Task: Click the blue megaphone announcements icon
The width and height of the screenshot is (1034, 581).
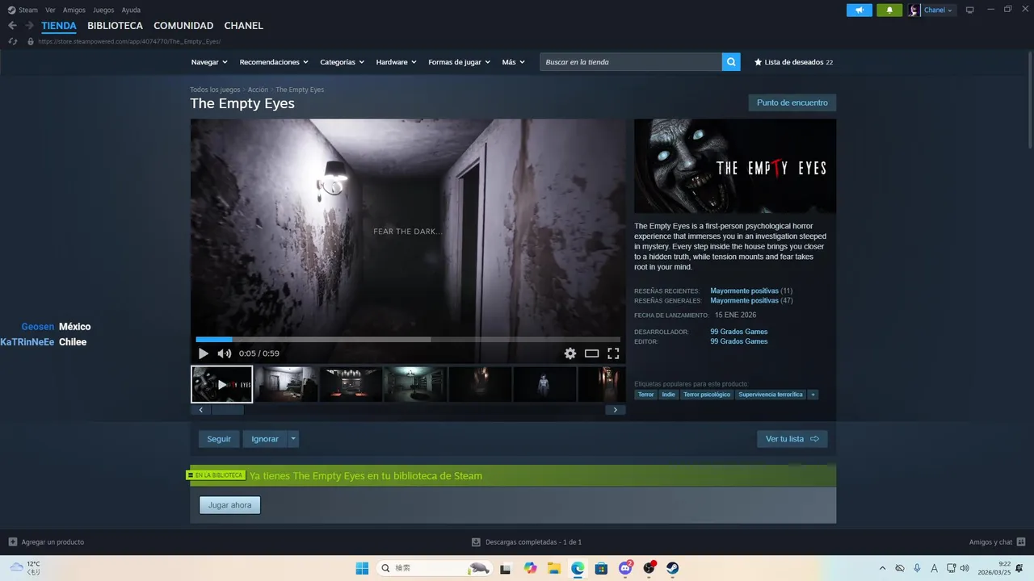Action: [860, 10]
